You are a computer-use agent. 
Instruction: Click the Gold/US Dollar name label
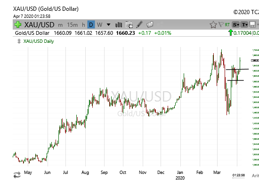[x=32, y=33]
